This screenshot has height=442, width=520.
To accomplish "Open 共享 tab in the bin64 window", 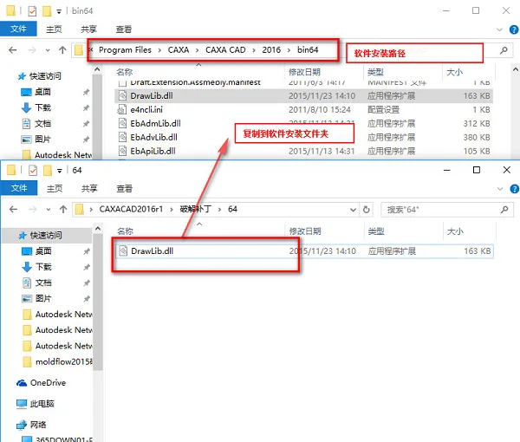I will pos(88,29).
